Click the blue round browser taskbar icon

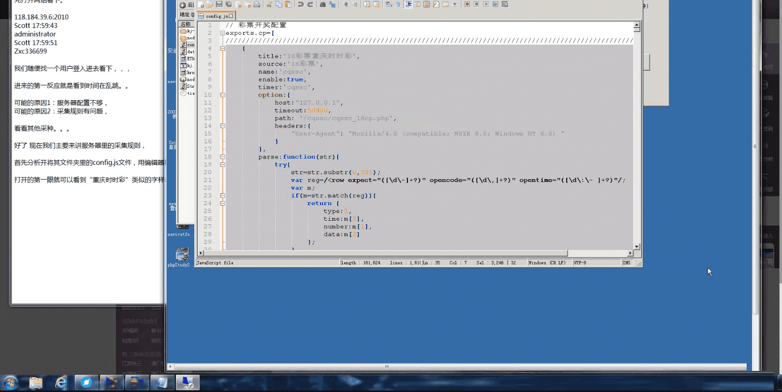point(87,383)
